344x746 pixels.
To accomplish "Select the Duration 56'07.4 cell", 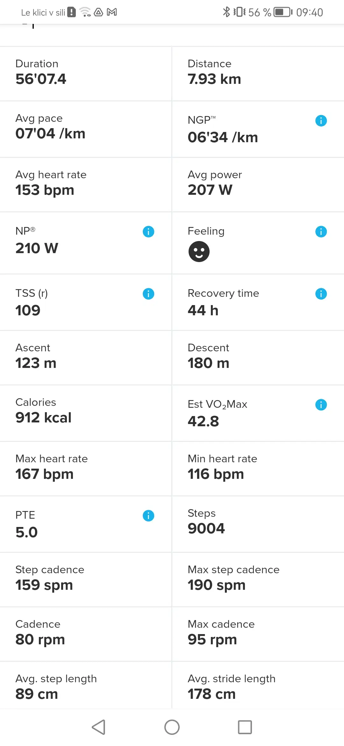I will pyautogui.click(x=86, y=74).
